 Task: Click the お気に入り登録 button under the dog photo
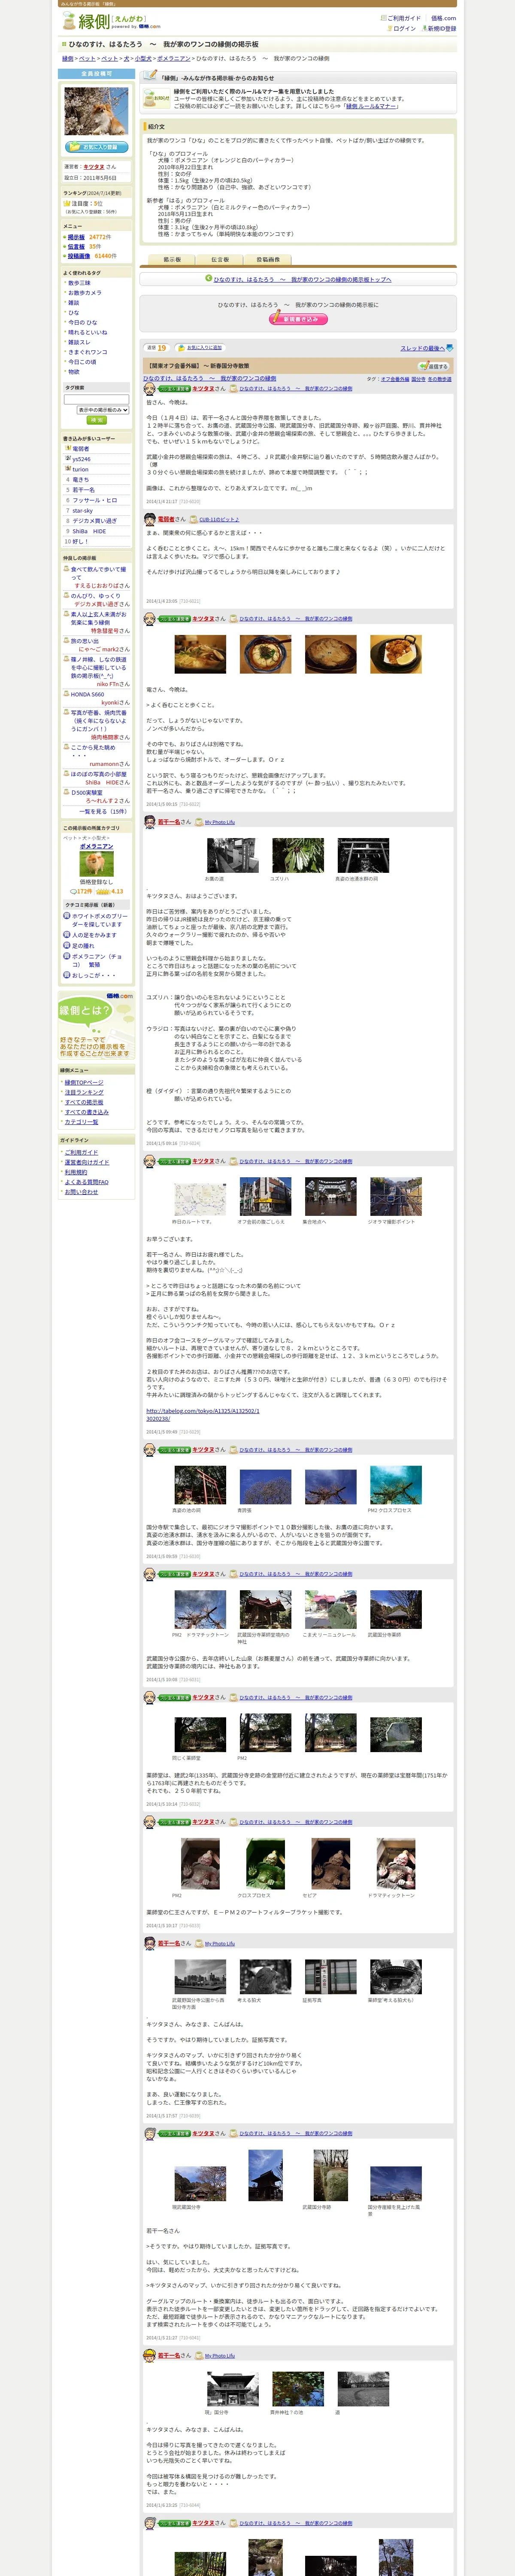click(x=96, y=147)
